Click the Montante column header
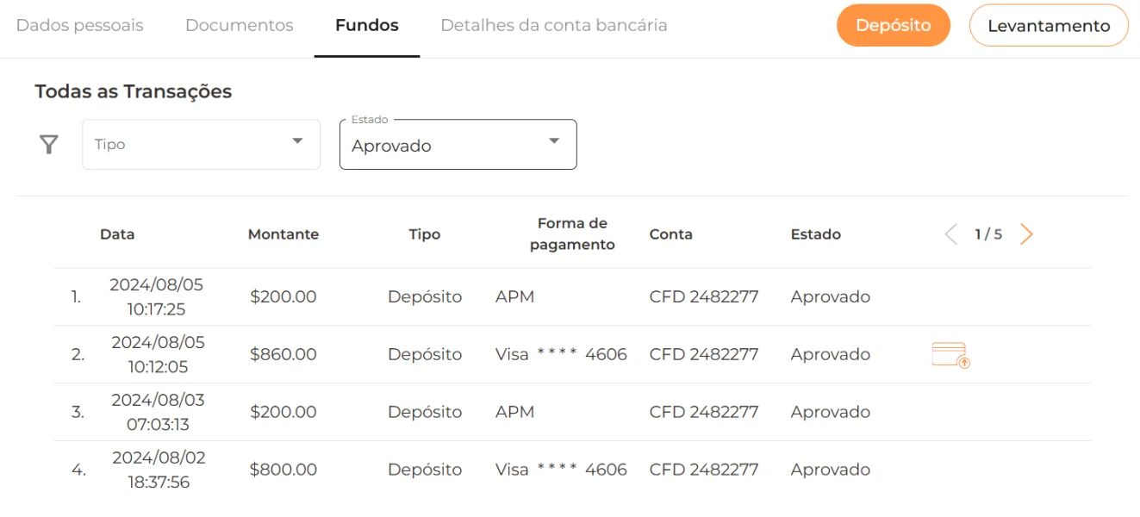The height and width of the screenshot is (517, 1140). (x=283, y=234)
